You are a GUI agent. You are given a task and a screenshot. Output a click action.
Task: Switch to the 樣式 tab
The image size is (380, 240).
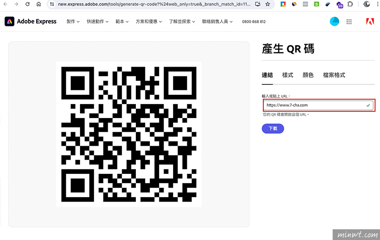coord(287,75)
